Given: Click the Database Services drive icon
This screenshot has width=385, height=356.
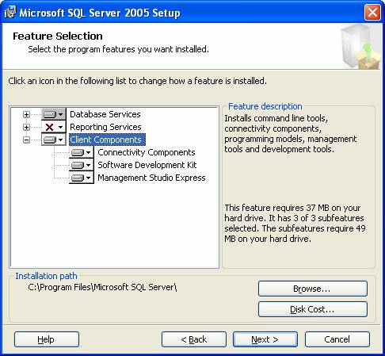Looking at the screenshot, I should 50,114.
